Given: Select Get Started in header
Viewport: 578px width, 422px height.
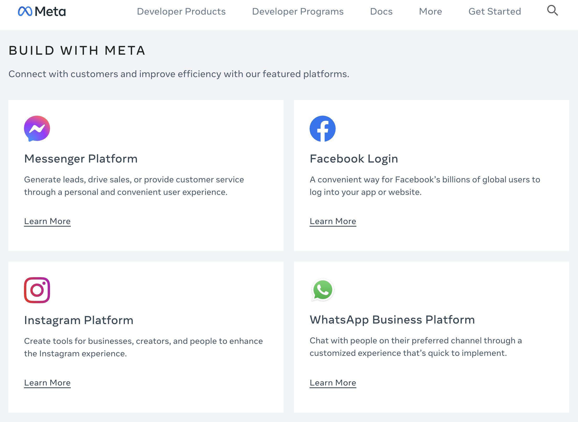Looking at the screenshot, I should pyautogui.click(x=495, y=11).
